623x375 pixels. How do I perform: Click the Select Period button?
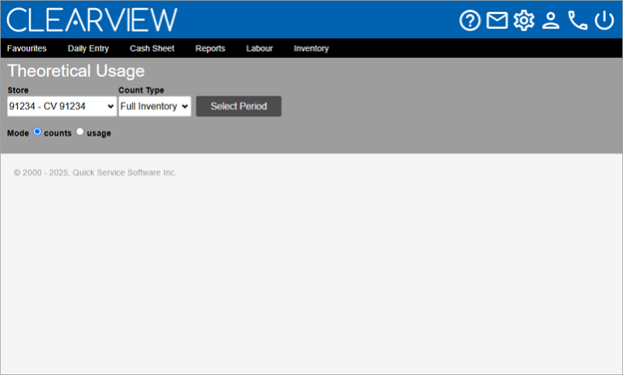coord(239,106)
